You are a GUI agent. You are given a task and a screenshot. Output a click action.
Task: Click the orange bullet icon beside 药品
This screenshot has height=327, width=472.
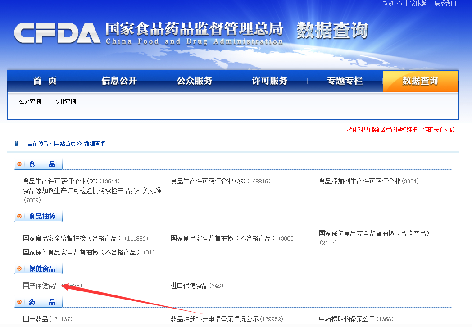19,302
